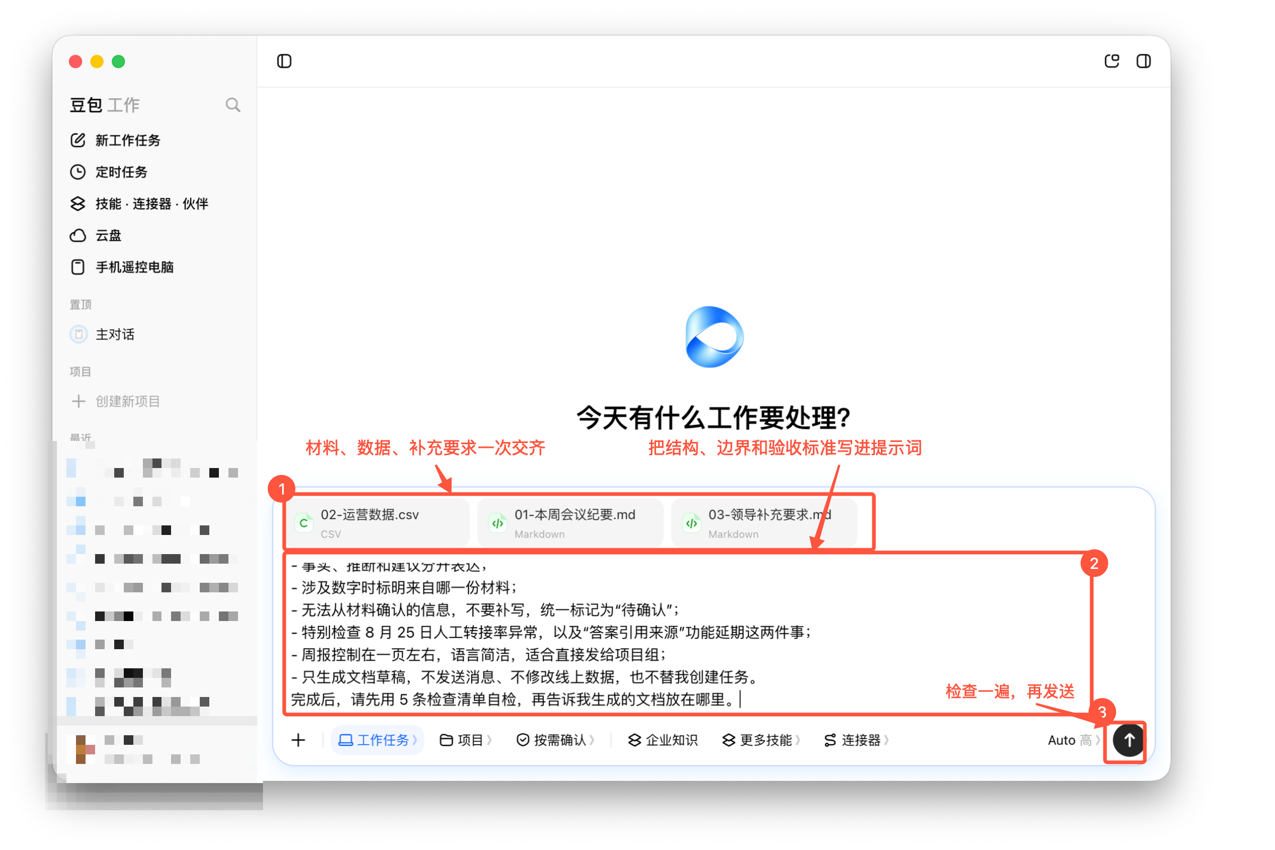1275x850 pixels.
Task: Toggle the 工作任务 mode chip
Action: [x=377, y=740]
